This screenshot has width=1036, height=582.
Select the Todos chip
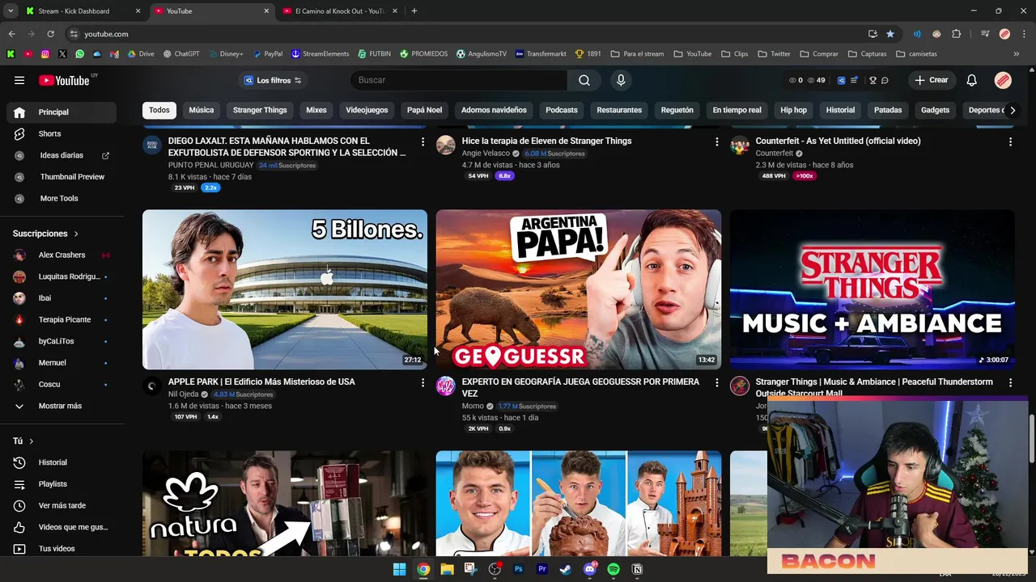coord(159,110)
